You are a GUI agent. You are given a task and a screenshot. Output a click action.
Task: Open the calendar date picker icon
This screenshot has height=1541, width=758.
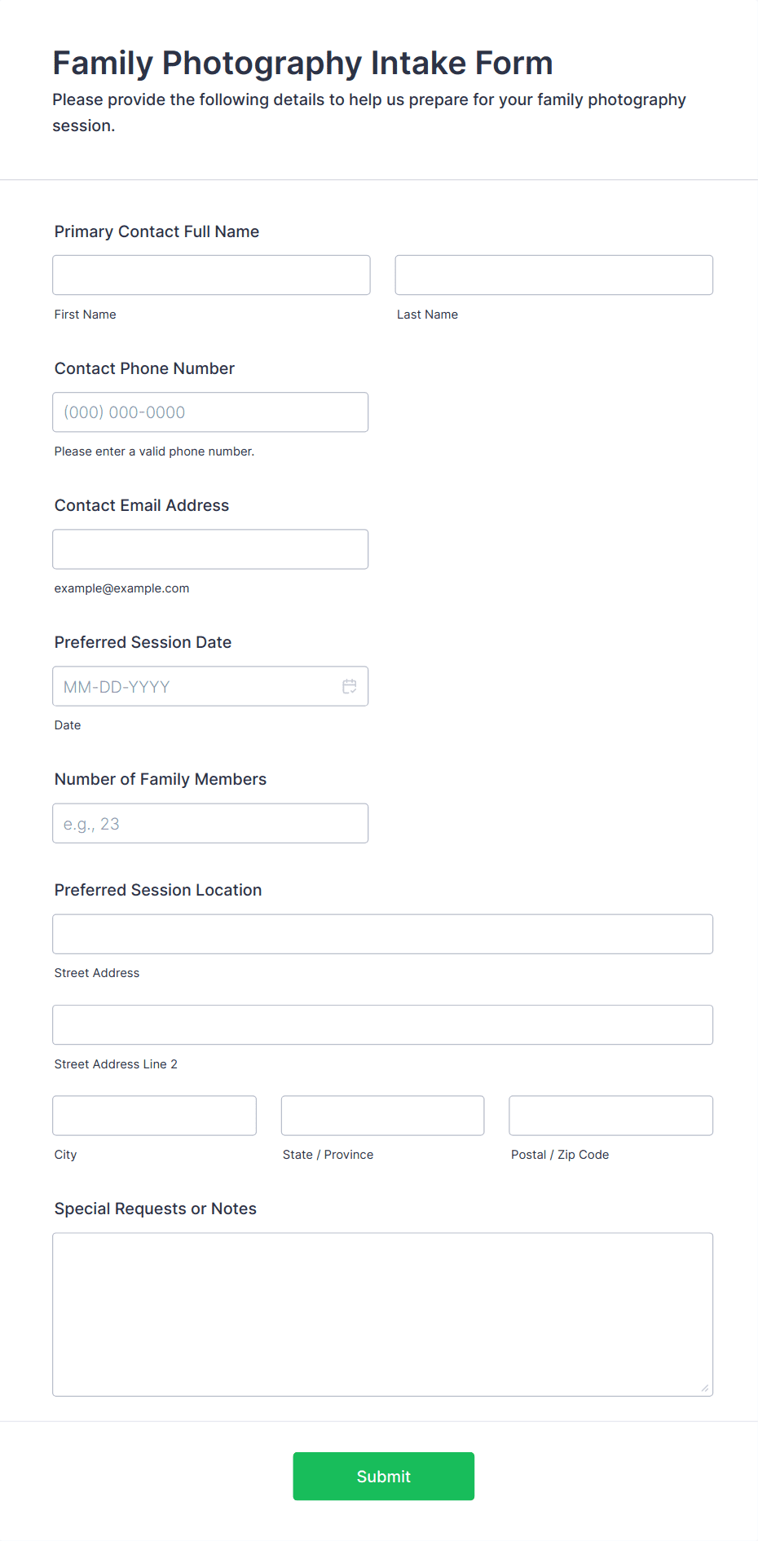[x=350, y=686]
